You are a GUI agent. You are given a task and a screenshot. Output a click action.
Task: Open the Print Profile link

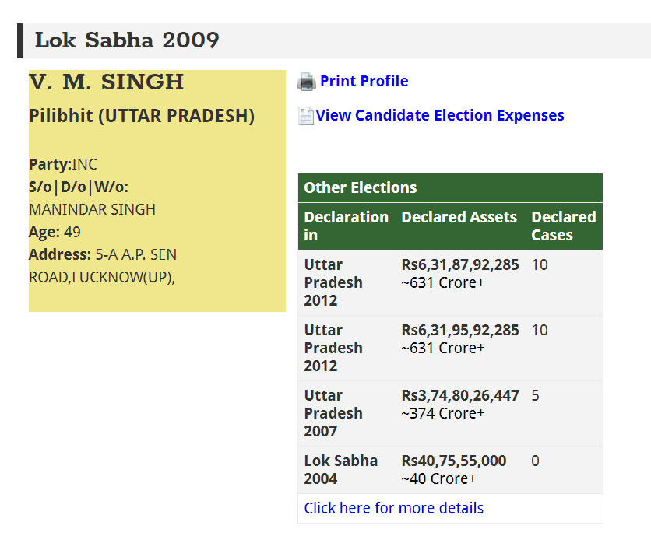364,82
